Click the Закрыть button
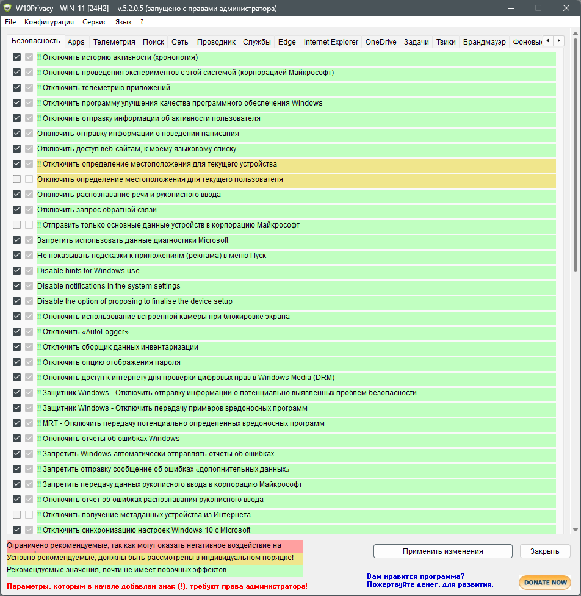 545,551
